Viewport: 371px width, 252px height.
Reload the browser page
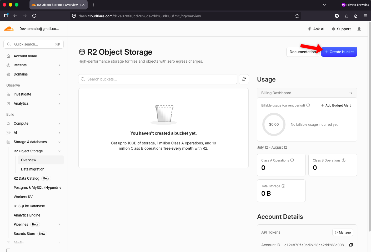pos(34,16)
